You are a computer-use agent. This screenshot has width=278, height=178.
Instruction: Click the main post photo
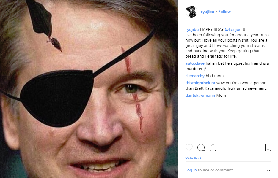point(89,89)
